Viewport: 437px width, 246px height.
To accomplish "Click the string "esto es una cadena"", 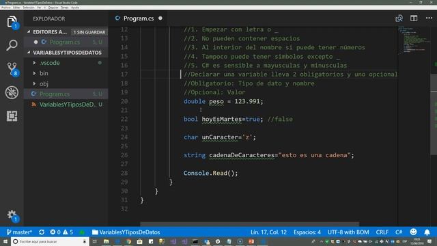I will [x=314, y=155].
